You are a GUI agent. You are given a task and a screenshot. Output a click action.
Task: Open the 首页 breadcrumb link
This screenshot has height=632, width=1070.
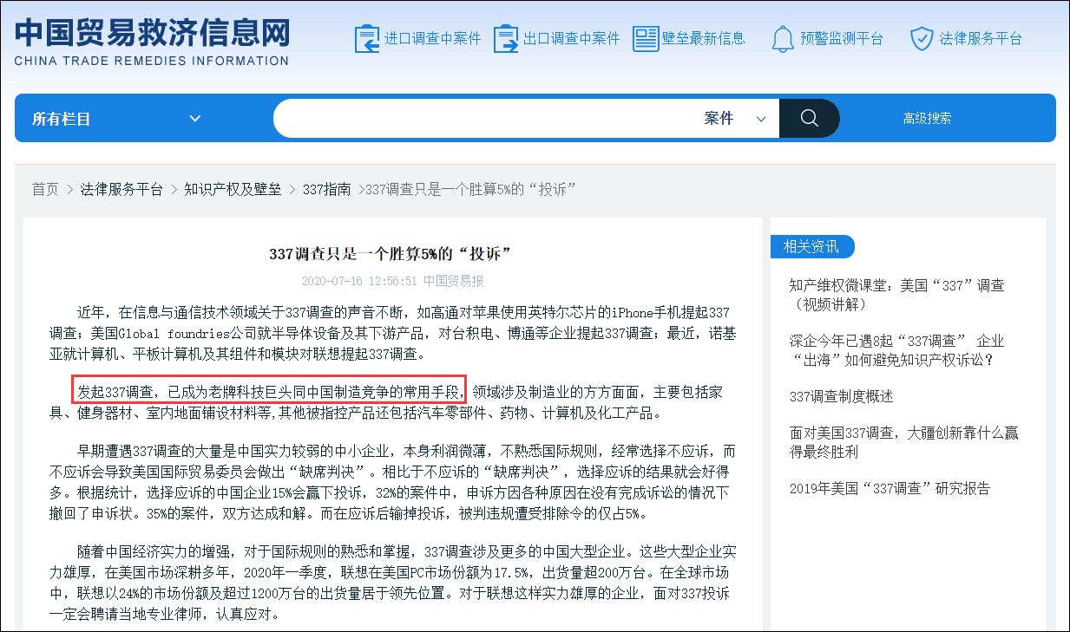point(44,189)
